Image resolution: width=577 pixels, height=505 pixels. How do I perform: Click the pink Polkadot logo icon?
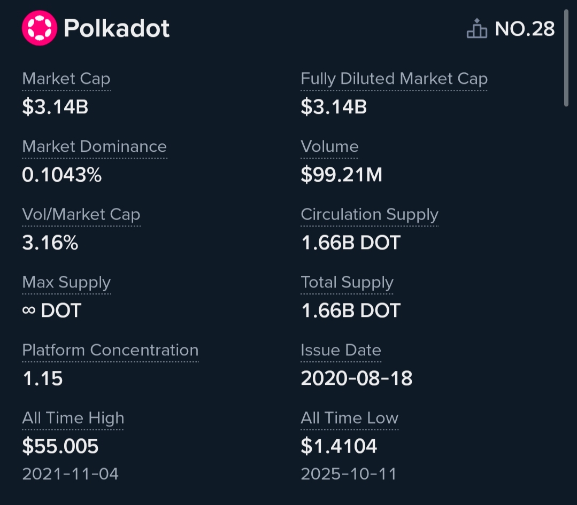39,28
